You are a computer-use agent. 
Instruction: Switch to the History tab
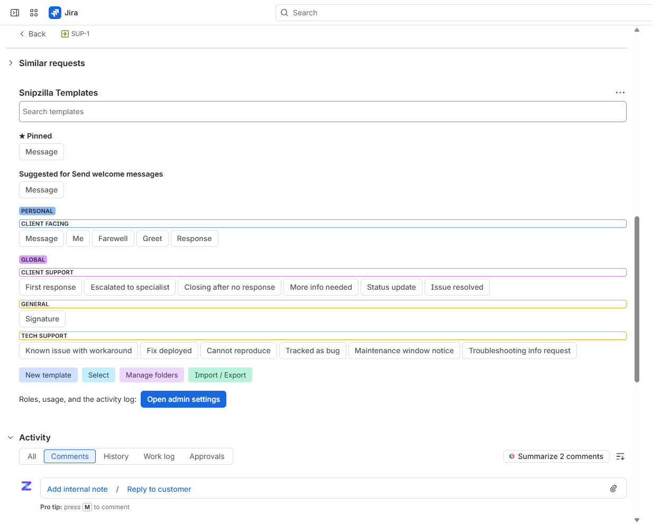(x=116, y=456)
